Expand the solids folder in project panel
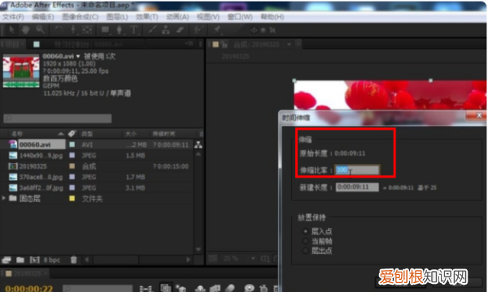The height and width of the screenshot is (292, 488). click(x=4, y=198)
